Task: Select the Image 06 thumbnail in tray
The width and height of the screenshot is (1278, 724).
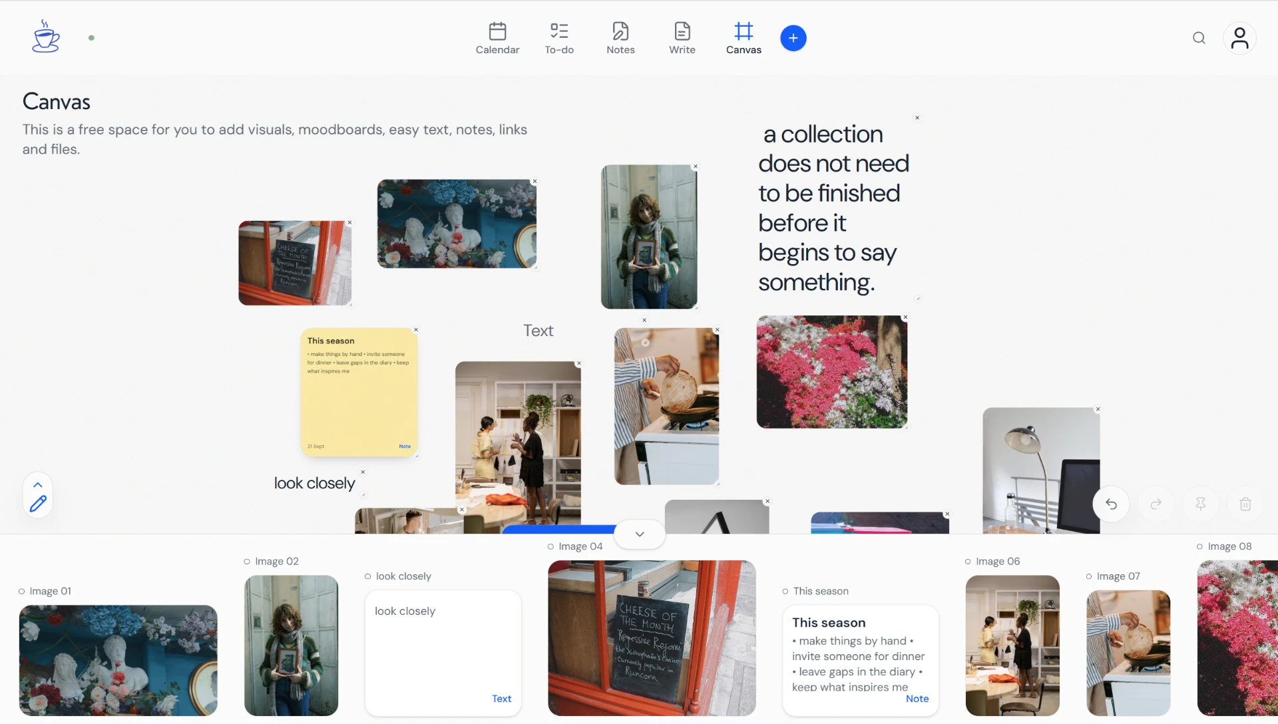Action: point(1012,645)
